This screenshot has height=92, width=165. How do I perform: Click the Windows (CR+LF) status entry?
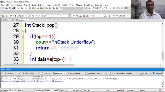click(x=43, y=90)
